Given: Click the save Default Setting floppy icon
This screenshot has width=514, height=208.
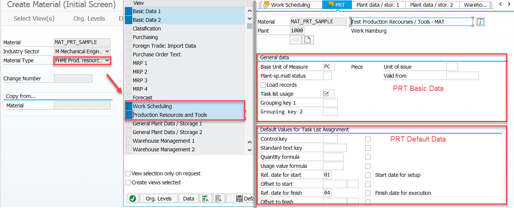Looking at the screenshot, I should (x=240, y=199).
